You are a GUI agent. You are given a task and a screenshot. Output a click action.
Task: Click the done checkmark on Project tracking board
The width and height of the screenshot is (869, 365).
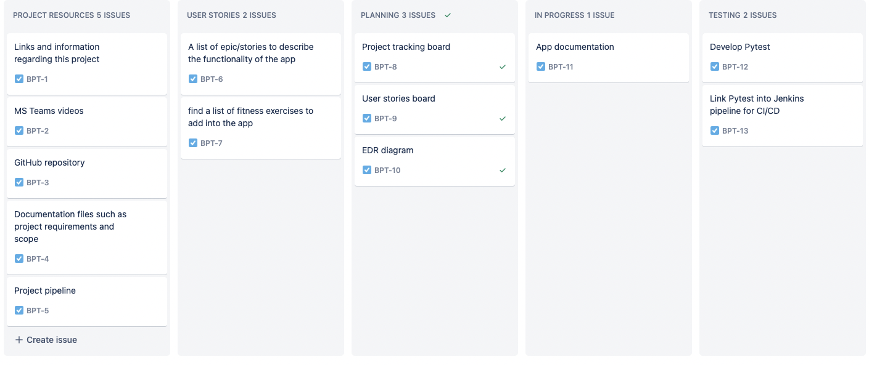click(x=503, y=66)
